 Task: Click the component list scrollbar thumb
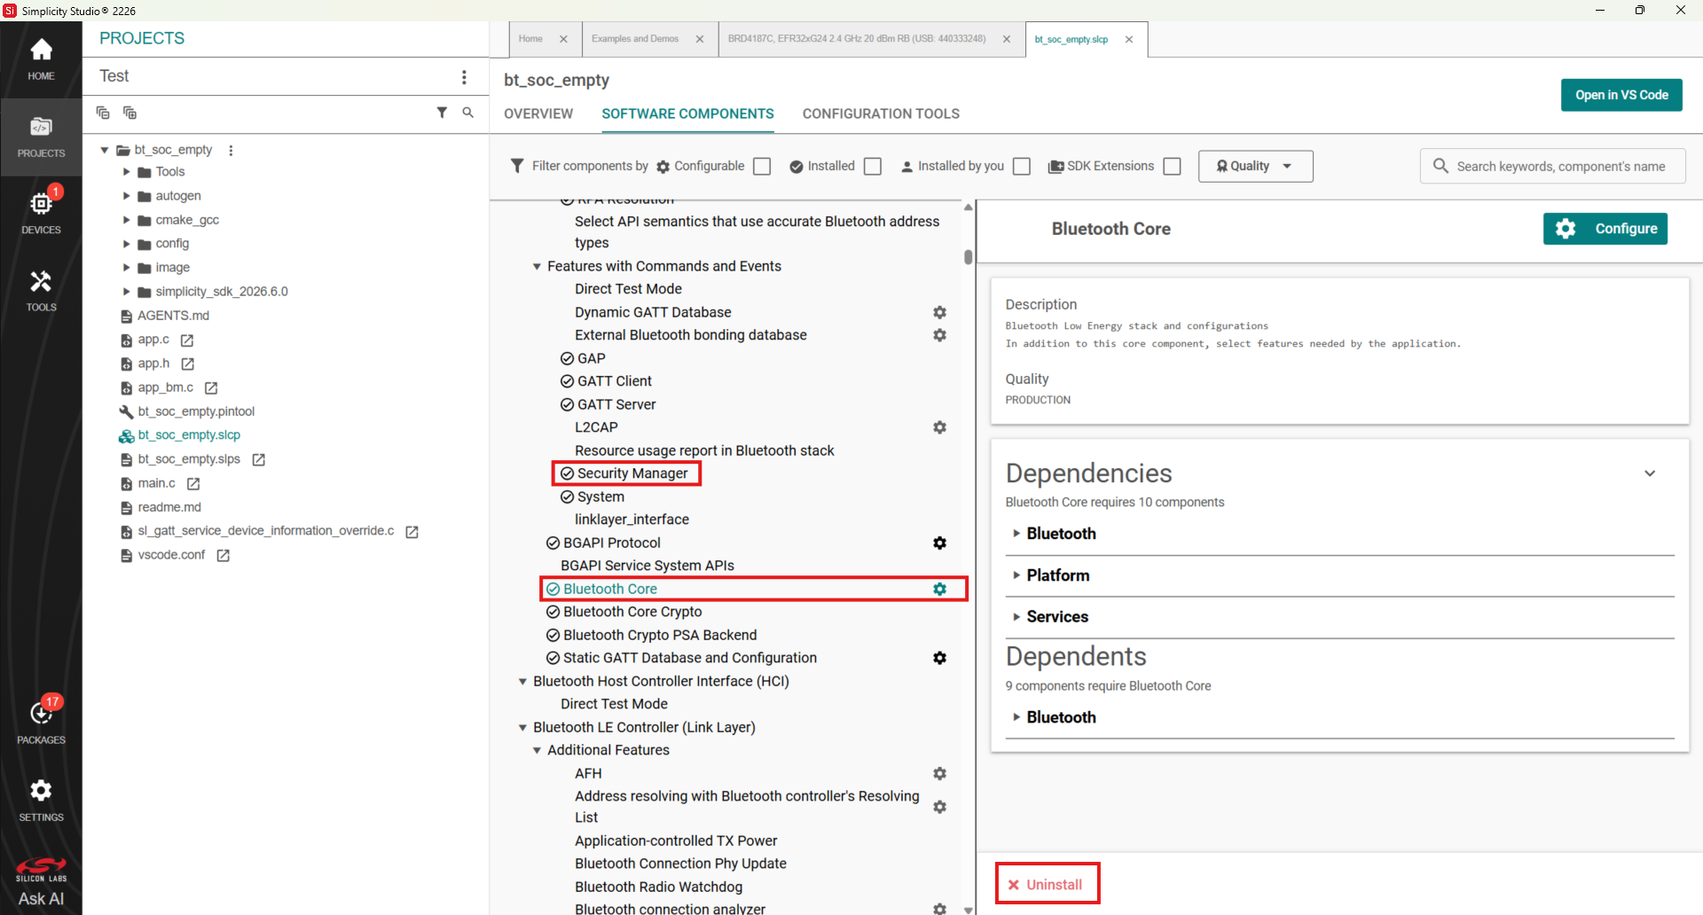click(x=968, y=257)
